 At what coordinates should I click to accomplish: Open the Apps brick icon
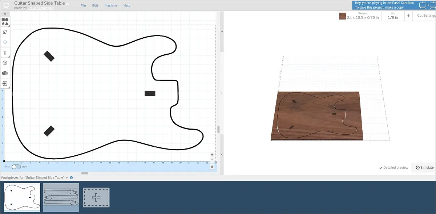(5, 73)
